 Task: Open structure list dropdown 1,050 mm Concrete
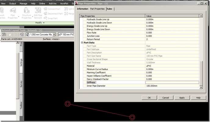(x=54, y=34)
